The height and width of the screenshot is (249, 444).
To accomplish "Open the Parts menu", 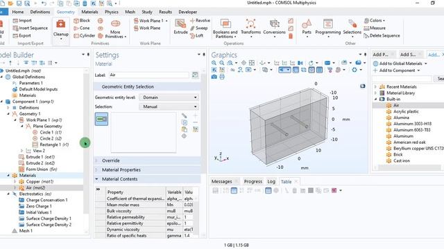I will coord(307,28).
